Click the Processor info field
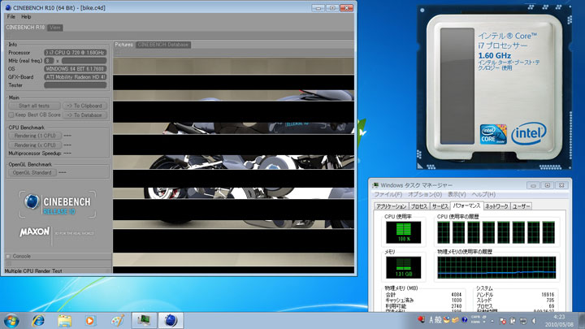Image resolution: width=585 pixels, height=329 pixels. coord(75,53)
